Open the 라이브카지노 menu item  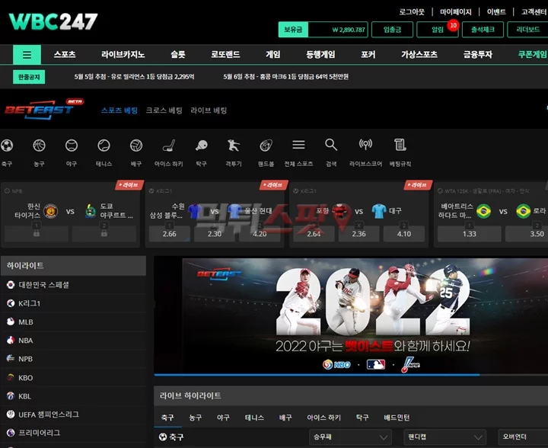(123, 55)
